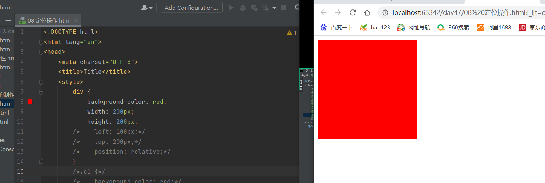Close the 08 定位操作.html editor tab

(x=76, y=20)
